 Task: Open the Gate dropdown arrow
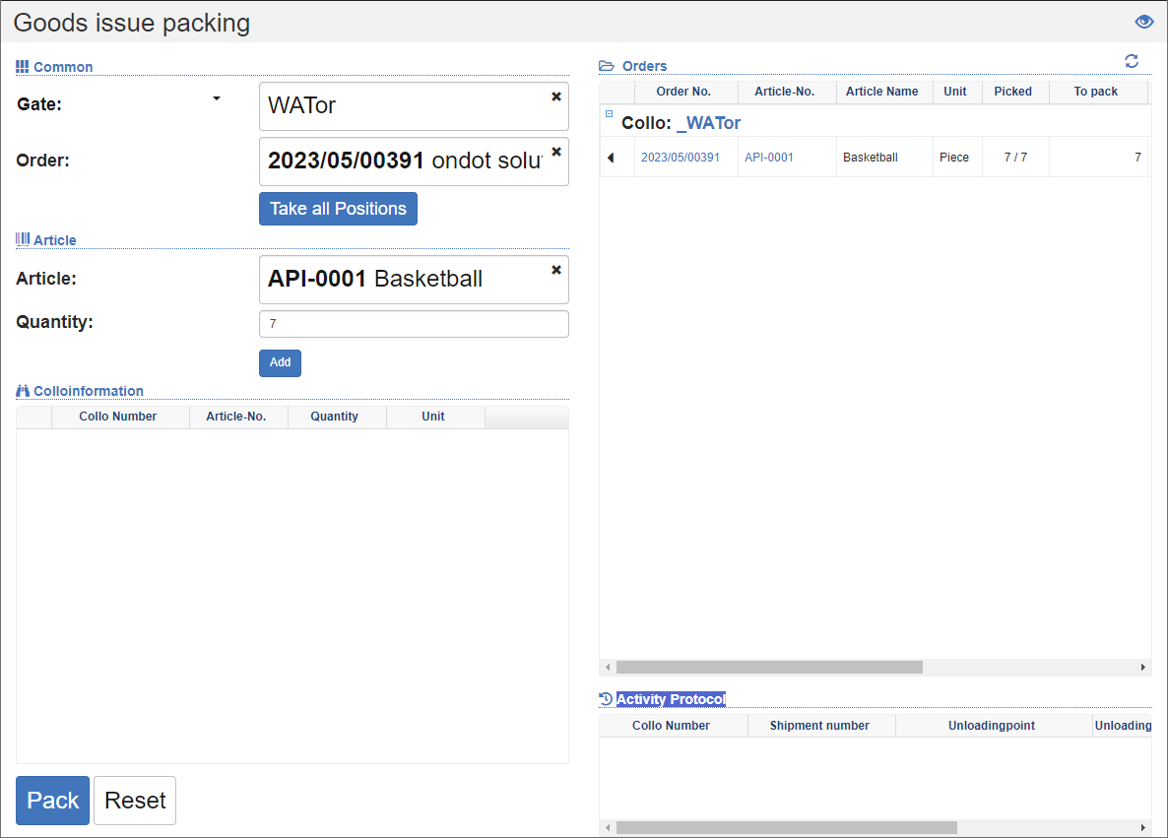(217, 98)
